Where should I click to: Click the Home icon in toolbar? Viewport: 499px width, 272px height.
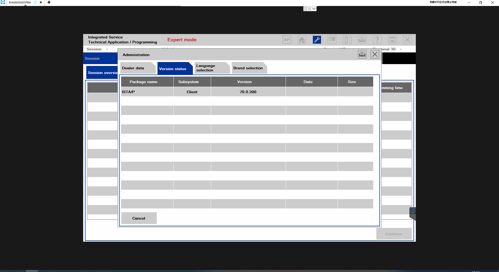302,40
